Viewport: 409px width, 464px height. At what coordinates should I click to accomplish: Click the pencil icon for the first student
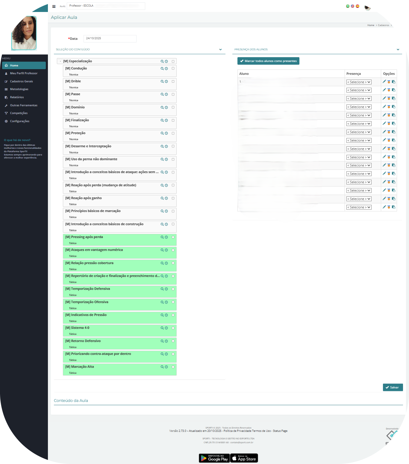click(384, 82)
